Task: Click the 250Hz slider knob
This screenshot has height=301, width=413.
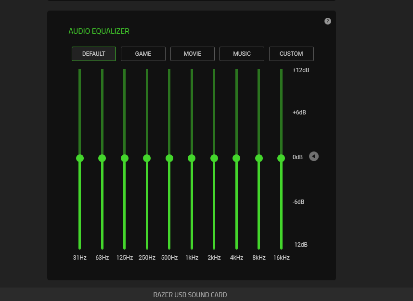Action: pos(147,158)
